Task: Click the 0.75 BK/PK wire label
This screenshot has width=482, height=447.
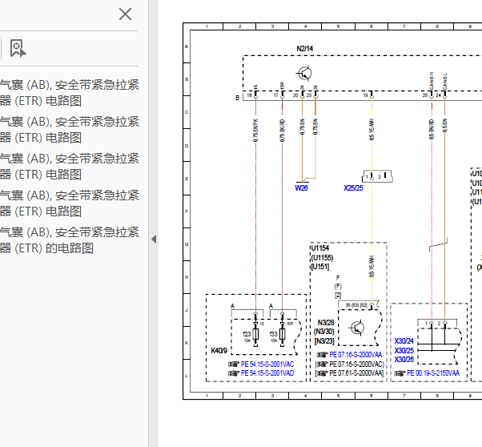Action: (x=255, y=131)
